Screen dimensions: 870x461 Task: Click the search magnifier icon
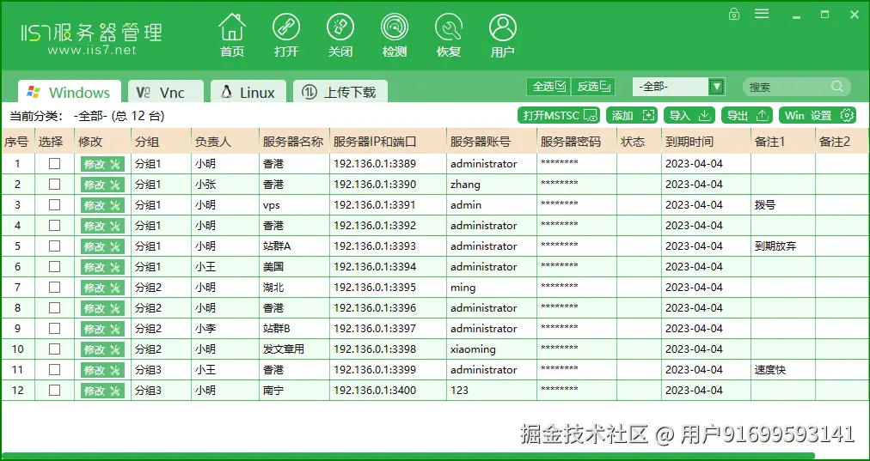(x=837, y=87)
